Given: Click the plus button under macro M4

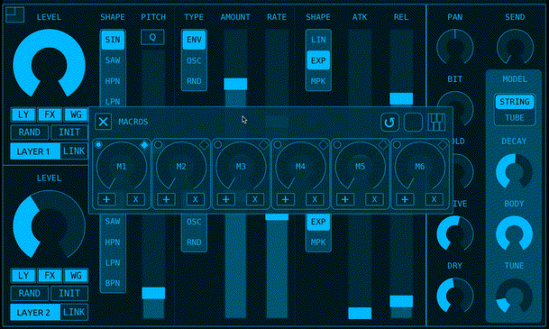Looking at the screenshot, I should pos(286,199).
